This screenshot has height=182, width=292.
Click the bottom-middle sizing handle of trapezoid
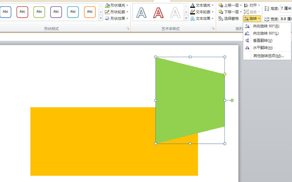[x=190, y=143]
